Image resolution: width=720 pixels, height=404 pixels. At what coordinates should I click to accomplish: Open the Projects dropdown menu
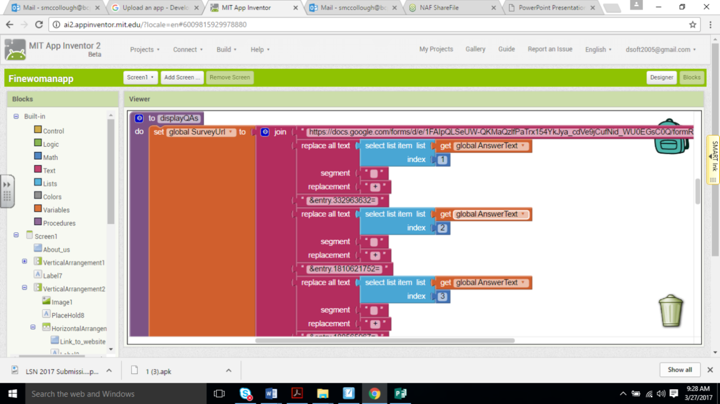pos(145,49)
